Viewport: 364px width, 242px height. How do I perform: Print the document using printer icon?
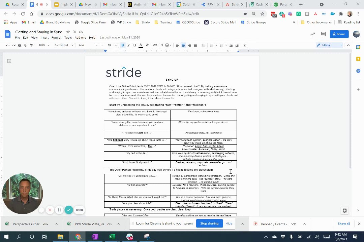(20, 45)
